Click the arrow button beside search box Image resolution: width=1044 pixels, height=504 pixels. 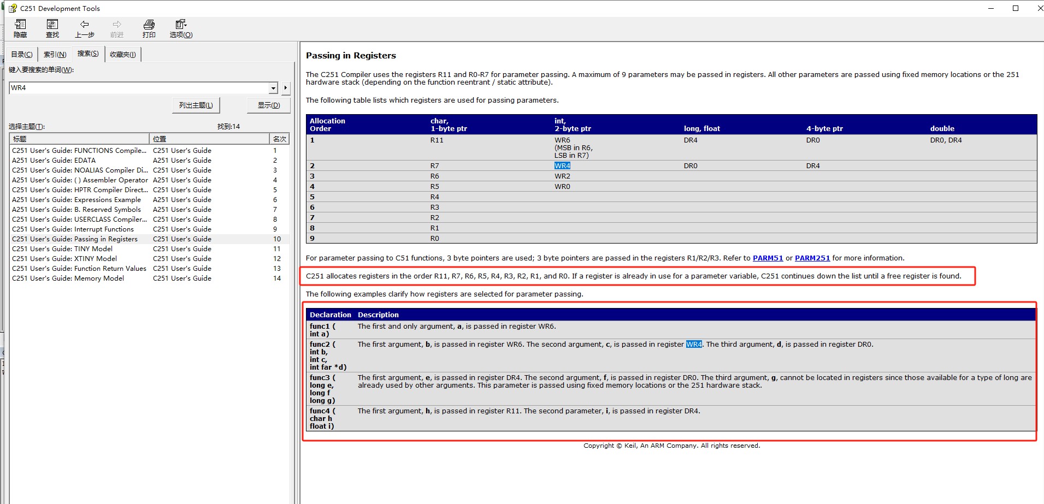pos(285,88)
